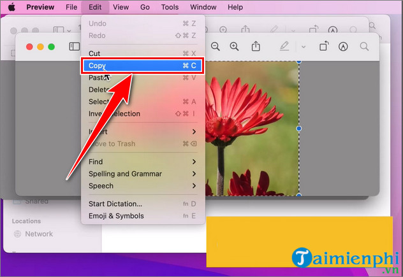Click the Rotate icon in front window

coord(324,46)
